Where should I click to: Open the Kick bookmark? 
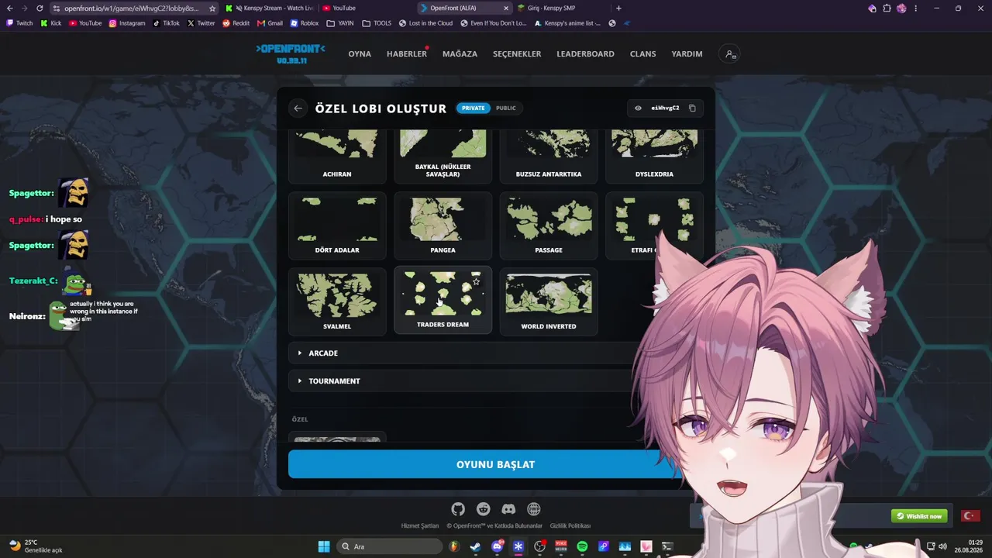pyautogui.click(x=51, y=23)
